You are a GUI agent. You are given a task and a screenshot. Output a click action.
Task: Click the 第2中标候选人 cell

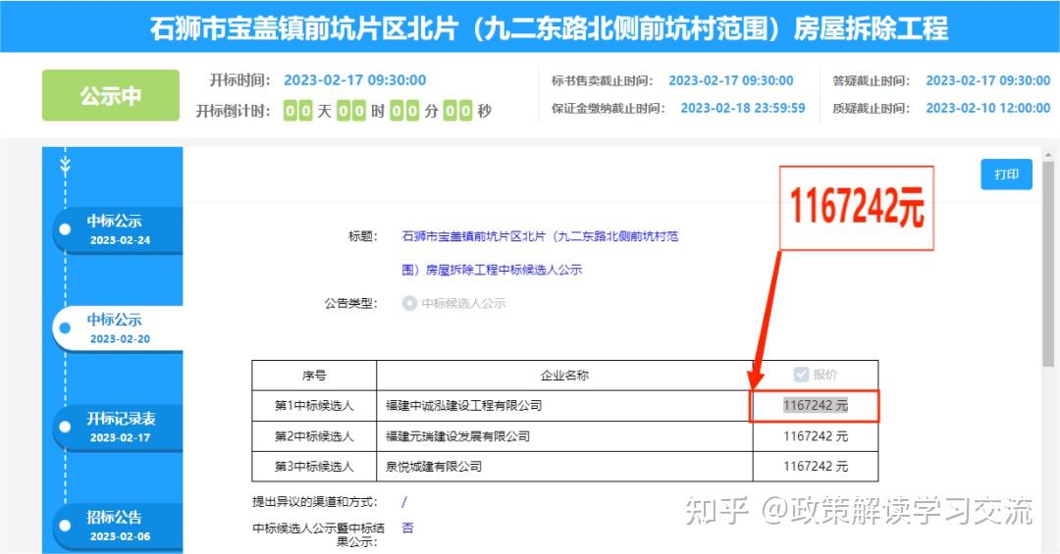pos(314,436)
